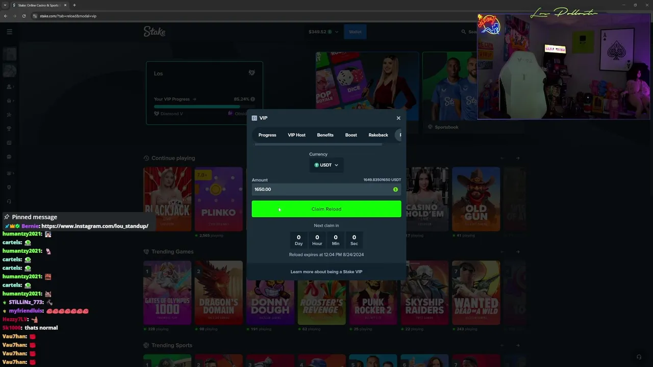Image resolution: width=653 pixels, height=367 pixels.
Task: Click the Trending Games header icon
Action: (x=146, y=251)
